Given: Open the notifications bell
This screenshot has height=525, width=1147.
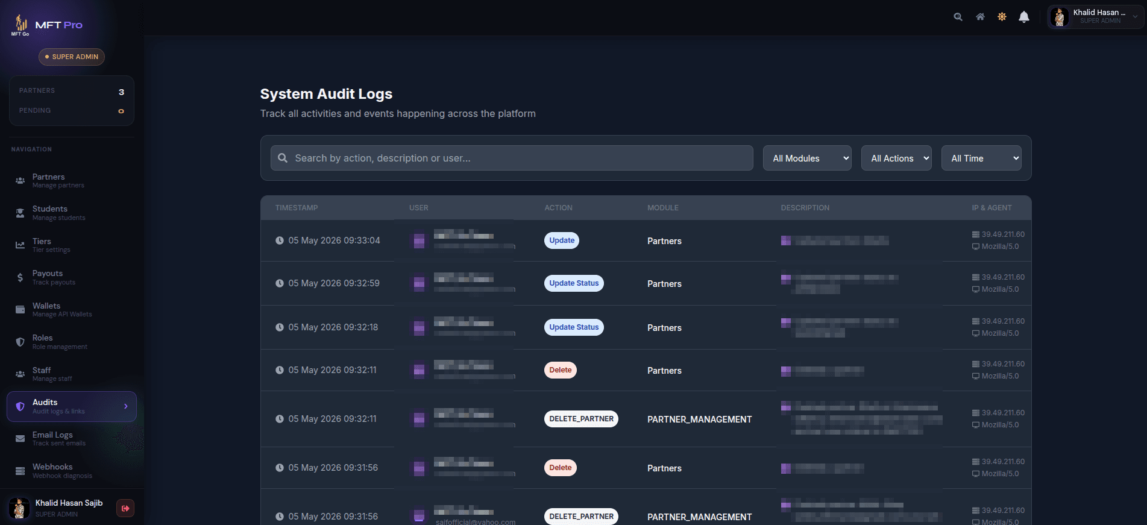Looking at the screenshot, I should [x=1024, y=17].
